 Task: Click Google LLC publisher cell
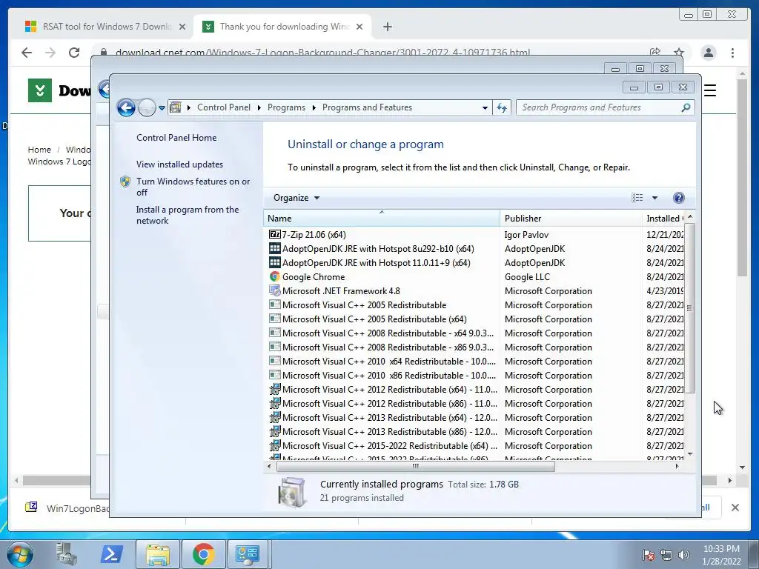(x=527, y=277)
